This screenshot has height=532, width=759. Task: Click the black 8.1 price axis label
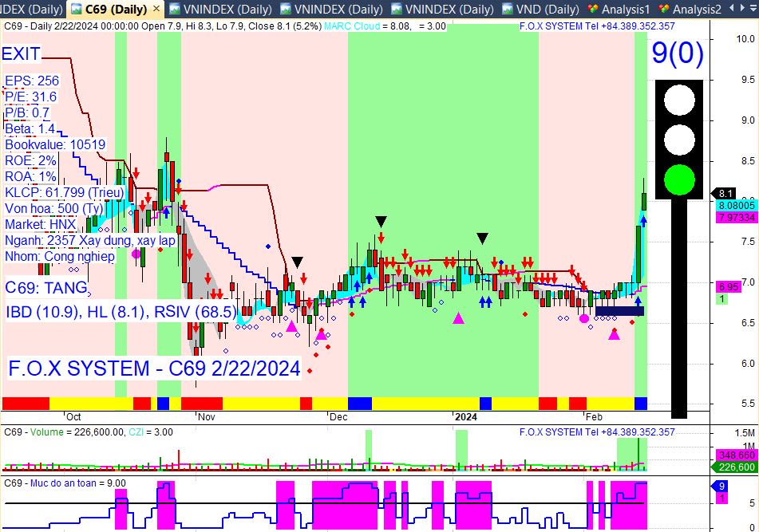[x=725, y=194]
